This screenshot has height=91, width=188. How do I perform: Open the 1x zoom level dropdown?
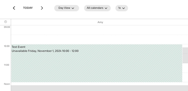[121, 8]
